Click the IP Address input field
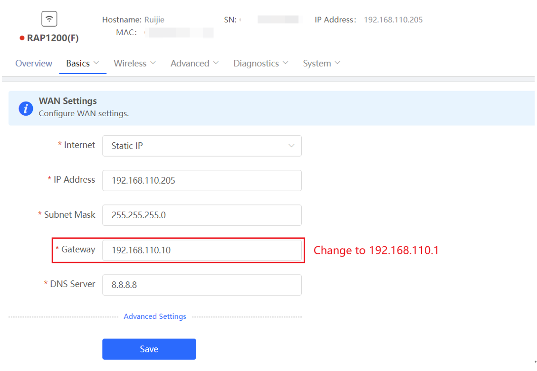The width and height of the screenshot is (537, 371). click(201, 181)
